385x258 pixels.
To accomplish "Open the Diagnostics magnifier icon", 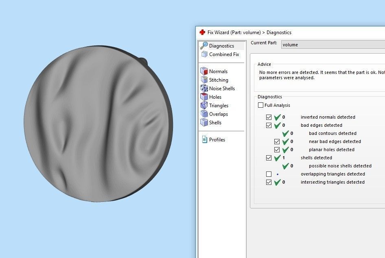I will (x=204, y=46).
